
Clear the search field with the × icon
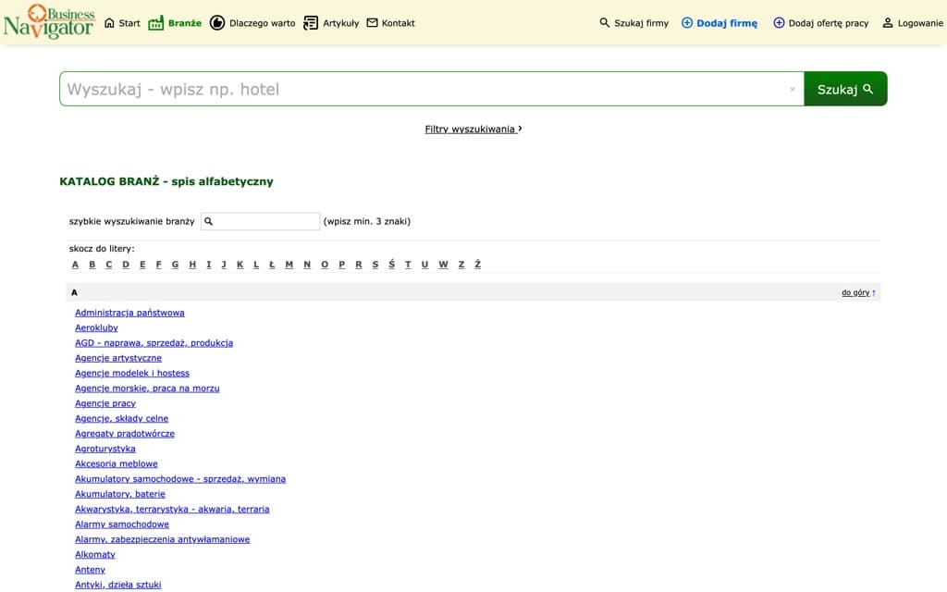click(x=792, y=88)
